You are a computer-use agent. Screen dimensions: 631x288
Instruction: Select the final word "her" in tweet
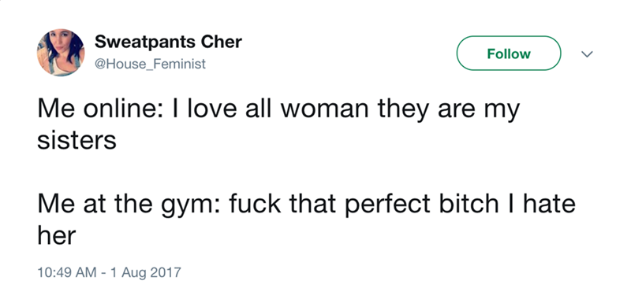point(56,236)
